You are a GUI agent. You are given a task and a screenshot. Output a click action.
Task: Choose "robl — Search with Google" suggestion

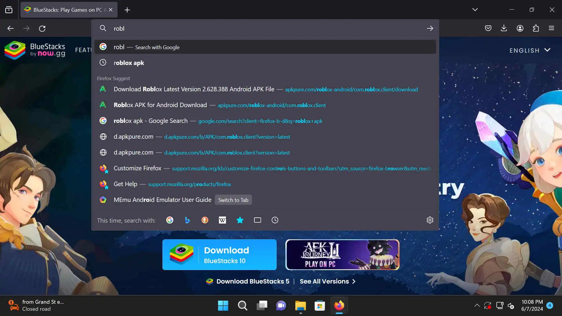[x=146, y=47]
